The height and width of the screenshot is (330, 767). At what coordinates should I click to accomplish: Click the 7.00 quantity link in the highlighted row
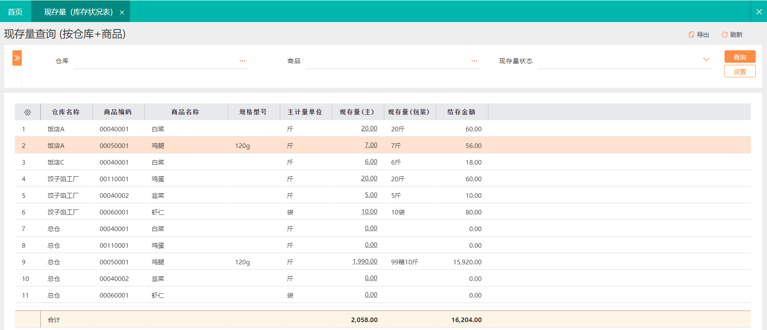tap(371, 145)
